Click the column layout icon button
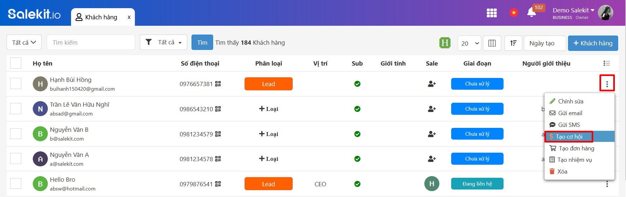Screen dimensions: 626x197 click(492, 43)
